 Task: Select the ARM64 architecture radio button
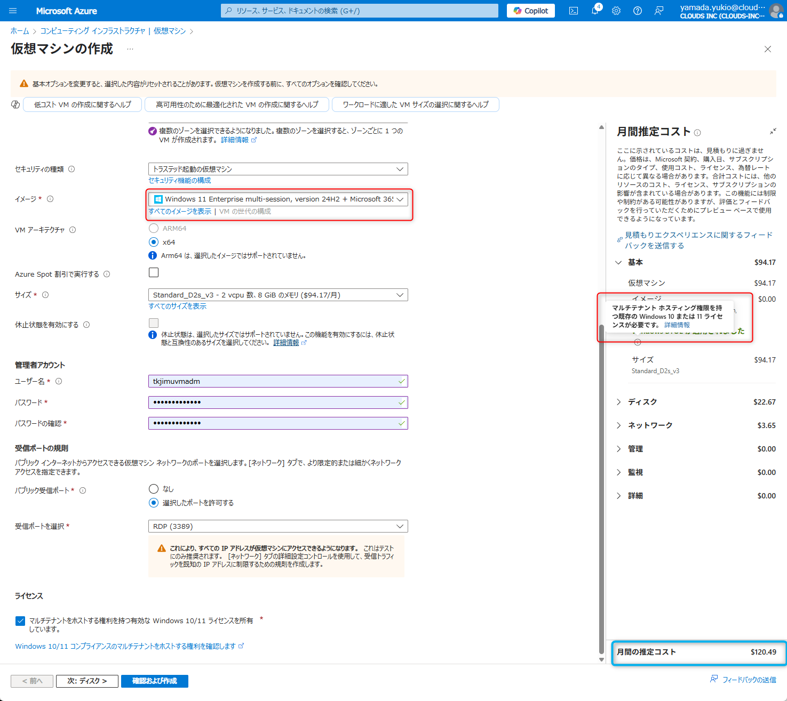(x=154, y=228)
